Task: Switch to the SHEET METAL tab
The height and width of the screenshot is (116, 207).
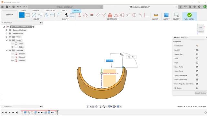Action: coord(50,11)
